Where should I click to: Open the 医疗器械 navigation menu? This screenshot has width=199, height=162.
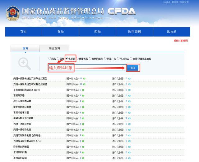[x=135, y=32]
